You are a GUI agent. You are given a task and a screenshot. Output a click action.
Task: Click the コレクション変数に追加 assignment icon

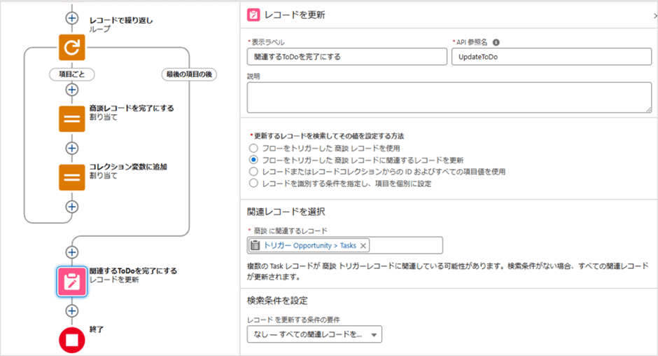[x=72, y=177]
